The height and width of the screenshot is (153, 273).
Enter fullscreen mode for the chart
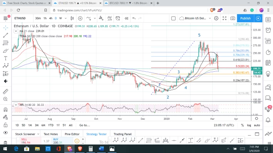click(225, 18)
